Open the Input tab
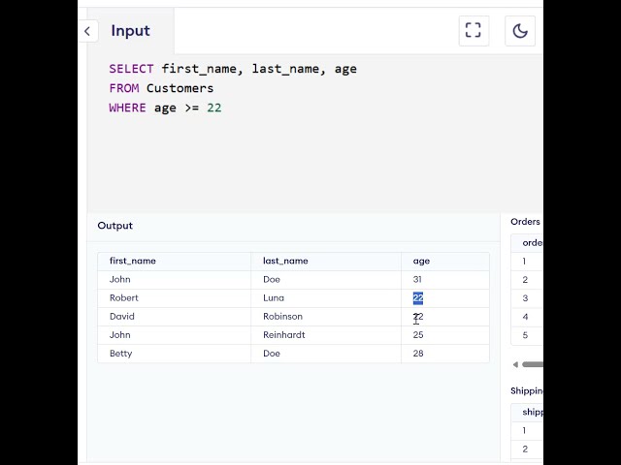The height and width of the screenshot is (465, 621). tap(130, 31)
